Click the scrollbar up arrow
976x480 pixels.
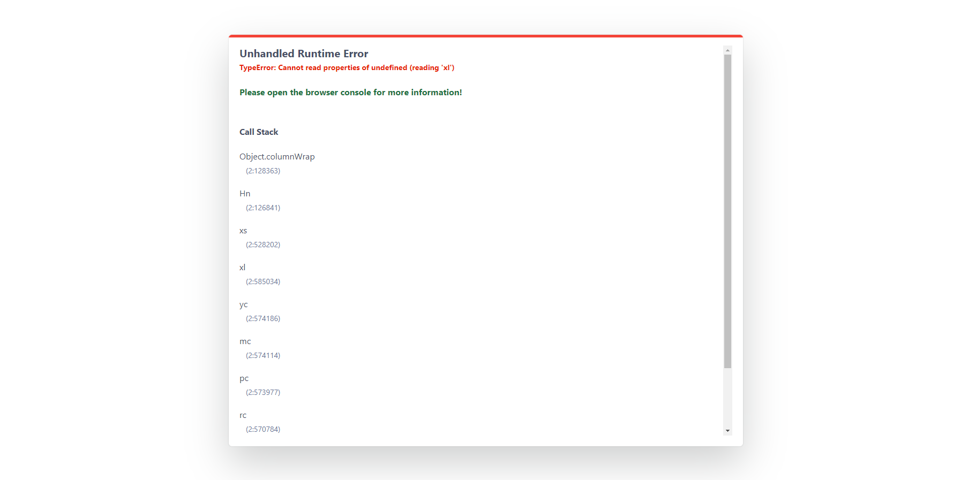[x=727, y=50]
